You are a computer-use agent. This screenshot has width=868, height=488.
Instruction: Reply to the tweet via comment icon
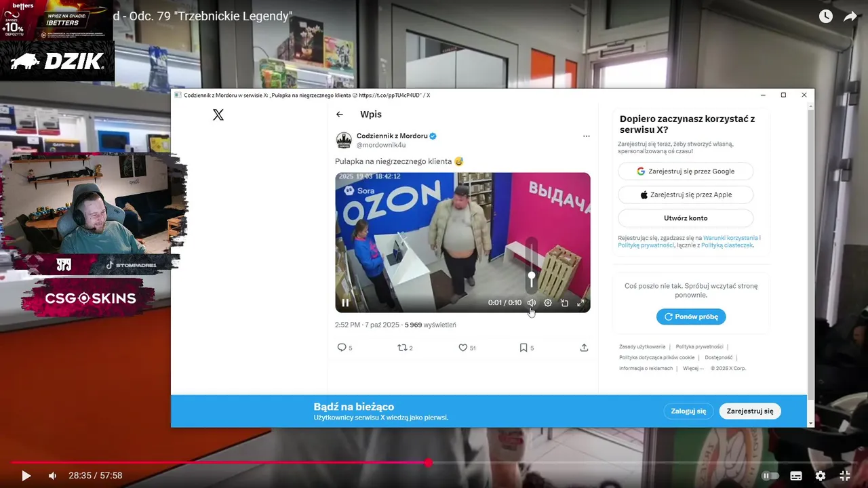tap(342, 348)
